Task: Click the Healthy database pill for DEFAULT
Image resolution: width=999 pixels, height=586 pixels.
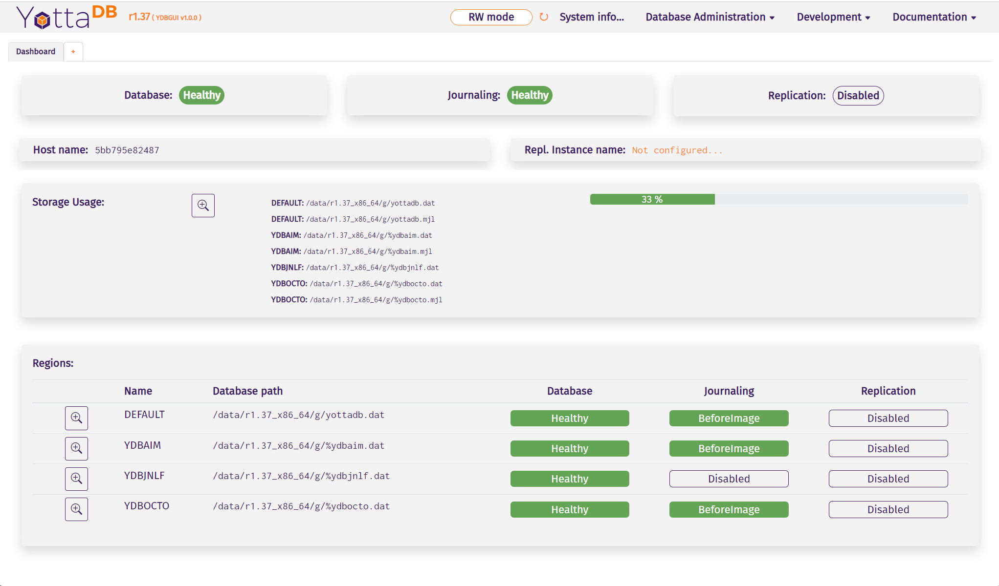Action: pos(570,419)
